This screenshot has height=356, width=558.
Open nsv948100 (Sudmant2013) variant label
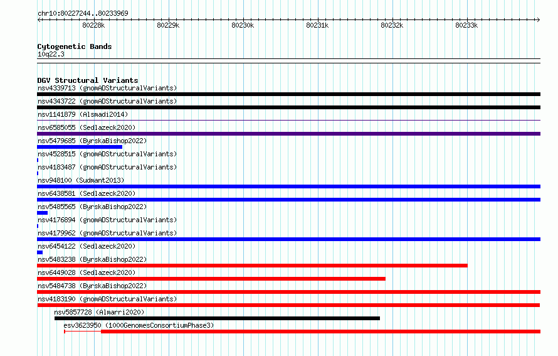click(81, 180)
